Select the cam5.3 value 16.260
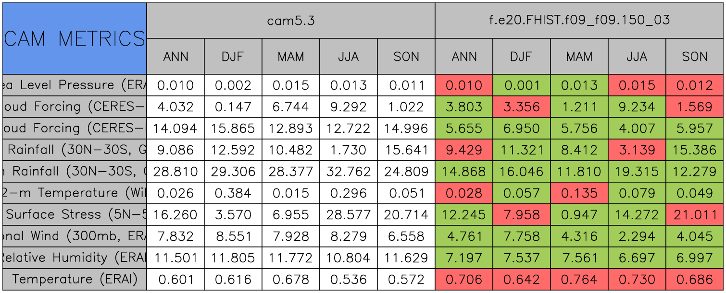This screenshot has height=293, width=726. [175, 214]
